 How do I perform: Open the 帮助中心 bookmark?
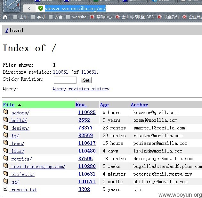101,17
